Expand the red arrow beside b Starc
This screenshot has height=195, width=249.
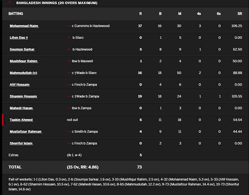click(x=69, y=38)
